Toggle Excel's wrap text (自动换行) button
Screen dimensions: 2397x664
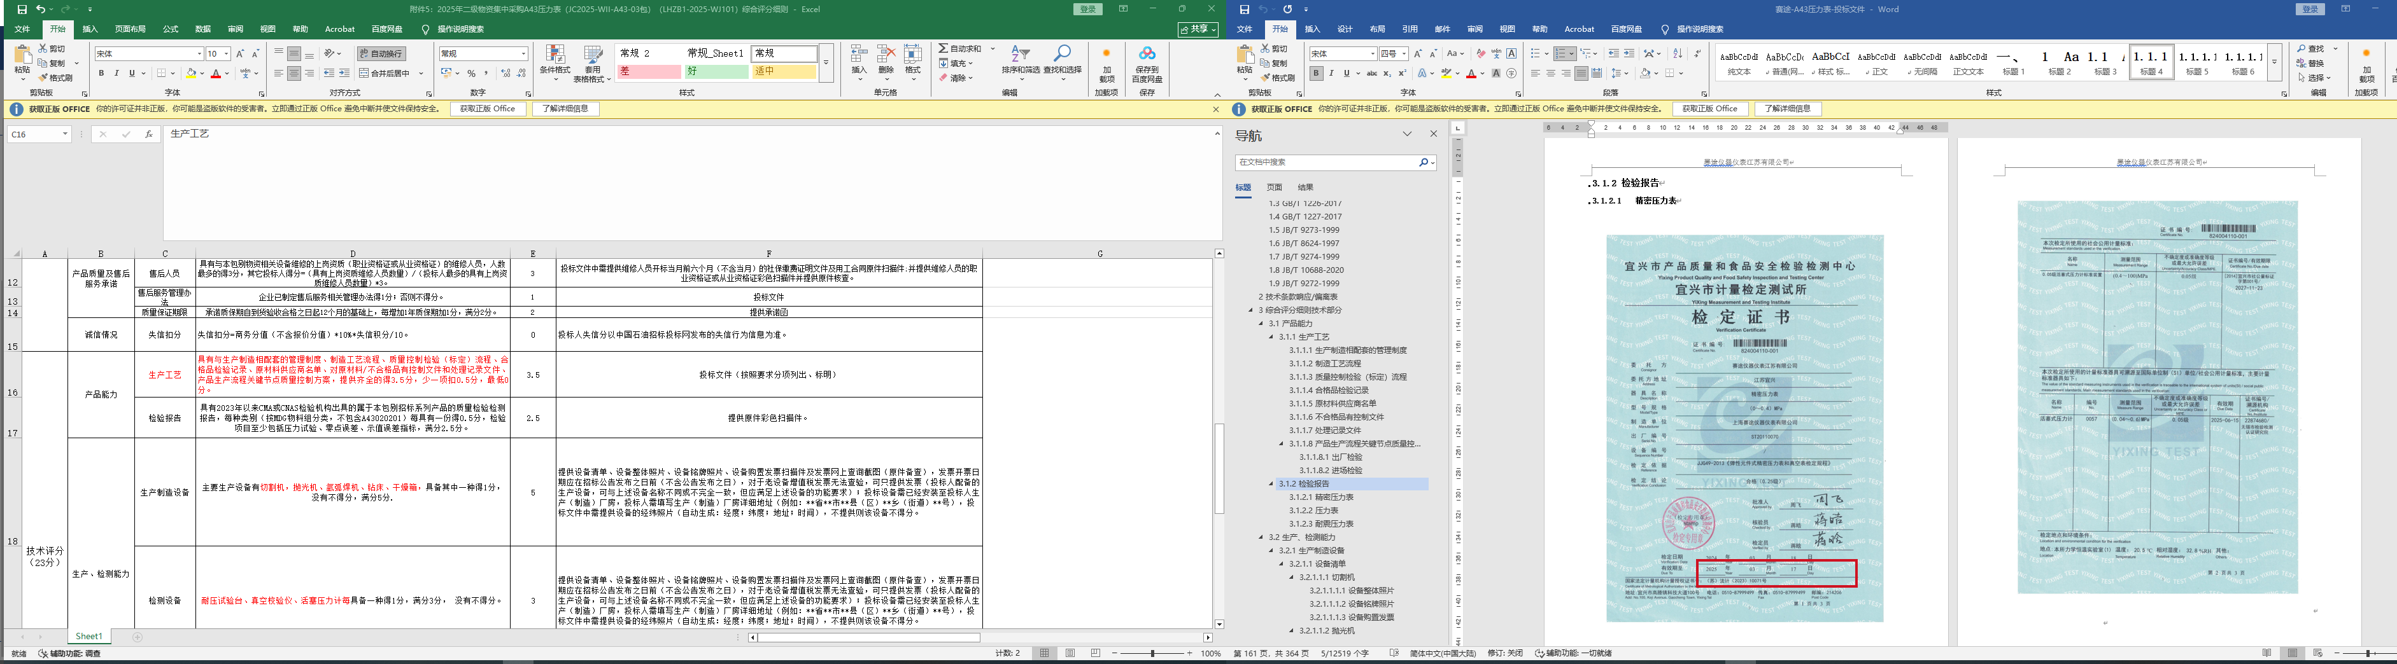(381, 54)
